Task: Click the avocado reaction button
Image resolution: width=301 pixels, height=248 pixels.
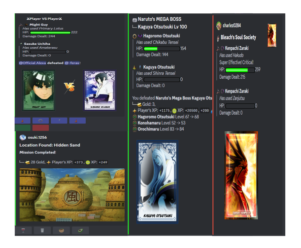Action: click(80, 230)
